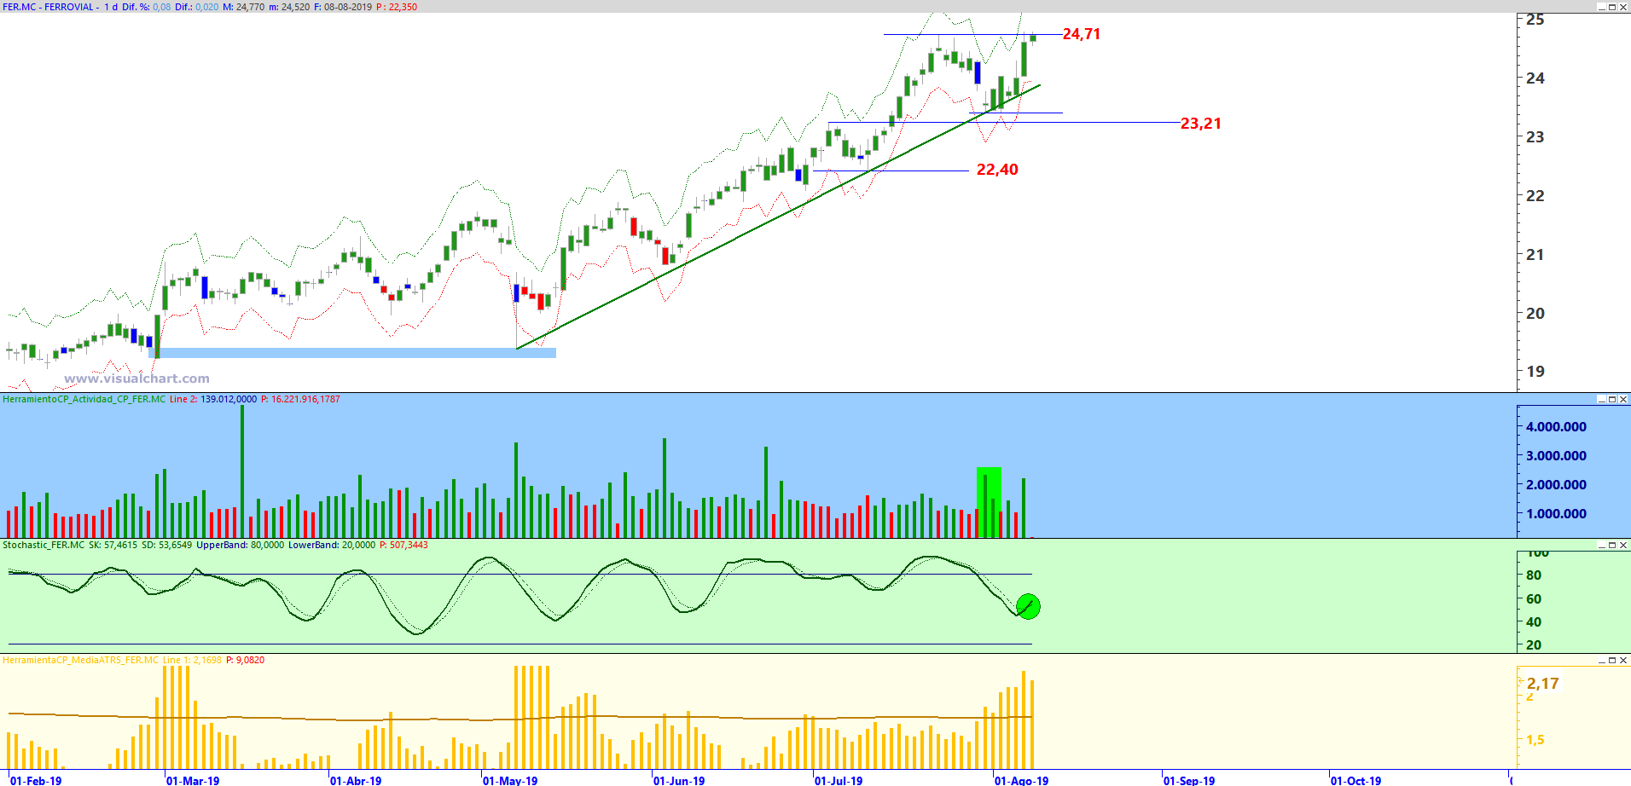
Task: Select the 24,71 resistance price label
Action: tap(1082, 34)
